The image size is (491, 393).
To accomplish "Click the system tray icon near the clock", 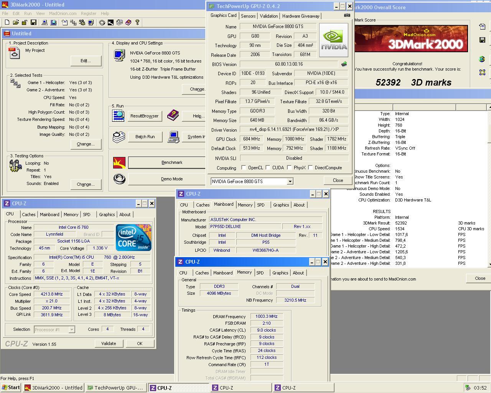I will pyautogui.click(x=468, y=388).
